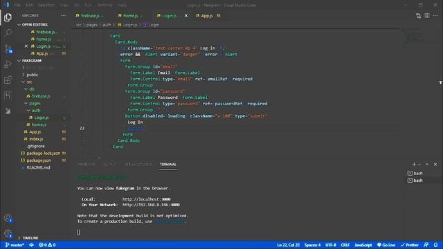Expand the public folder
443x249 pixels.
(33, 75)
